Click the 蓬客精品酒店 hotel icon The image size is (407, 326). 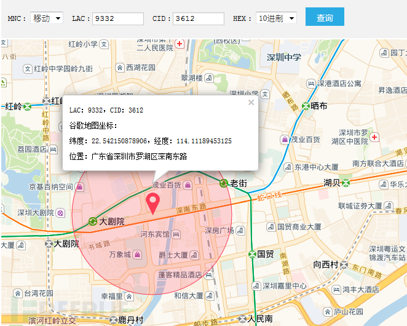208,275
